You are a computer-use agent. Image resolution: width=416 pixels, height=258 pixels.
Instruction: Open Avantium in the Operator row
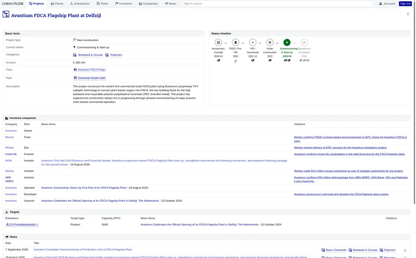pos(11,188)
